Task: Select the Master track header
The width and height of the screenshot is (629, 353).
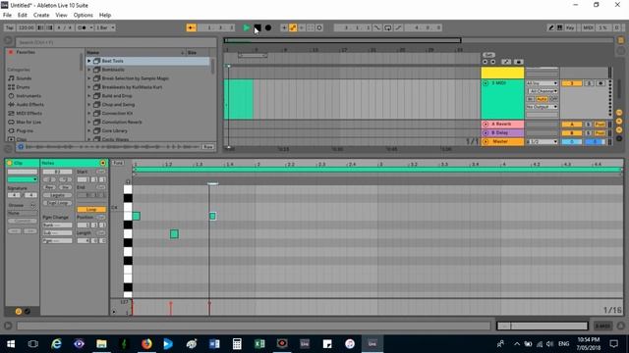Action: [502, 141]
